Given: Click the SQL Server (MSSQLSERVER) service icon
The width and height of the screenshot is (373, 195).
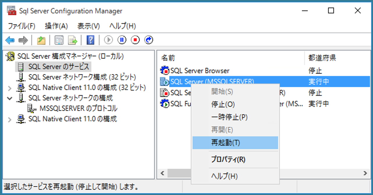Looking at the screenshot, I should click(x=165, y=82).
